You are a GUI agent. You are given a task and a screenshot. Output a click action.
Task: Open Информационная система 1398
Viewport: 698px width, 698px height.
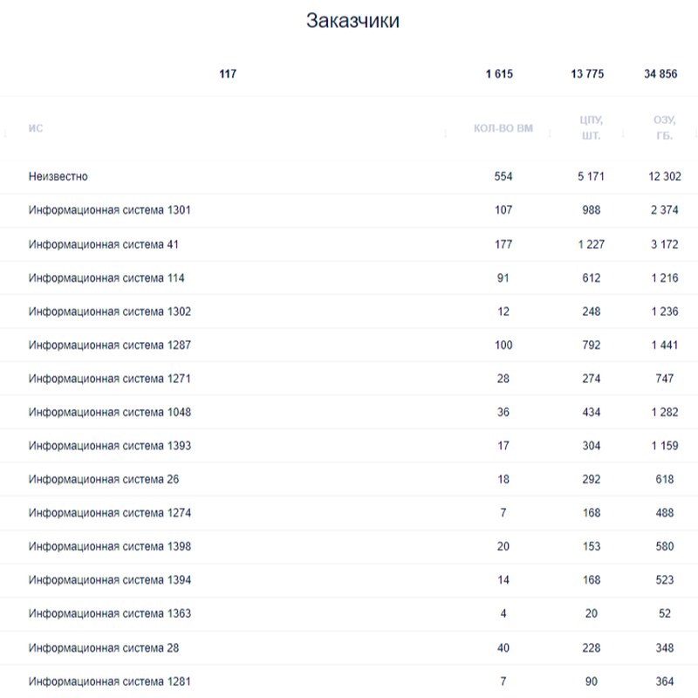click(x=110, y=546)
